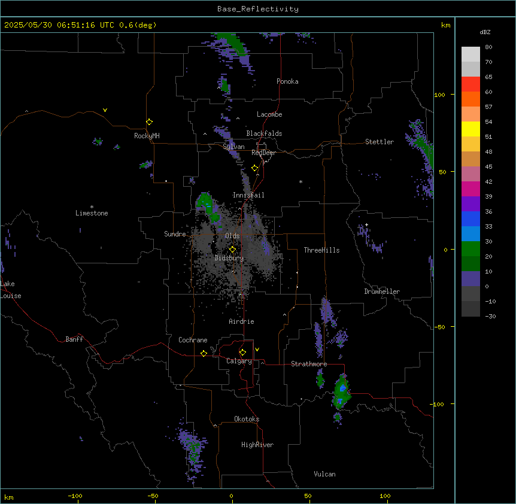Pick the yellow diamond marker below Cochrane
Viewport: 516px width, 504px height.
pyautogui.click(x=204, y=353)
